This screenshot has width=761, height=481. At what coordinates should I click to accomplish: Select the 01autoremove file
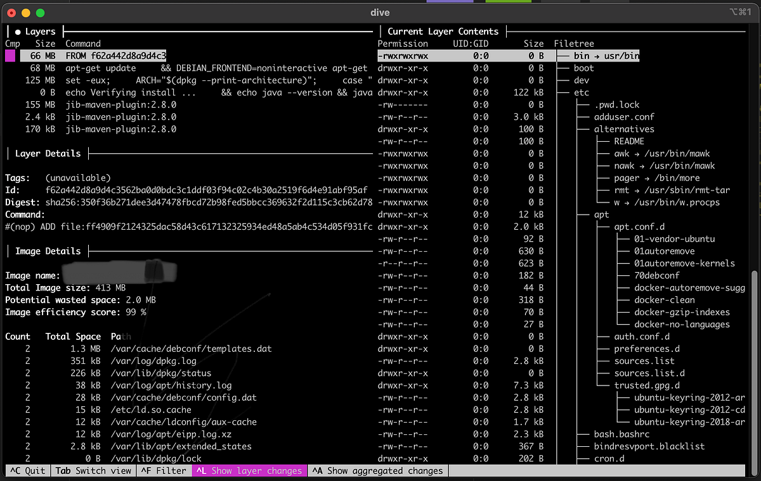[665, 251]
